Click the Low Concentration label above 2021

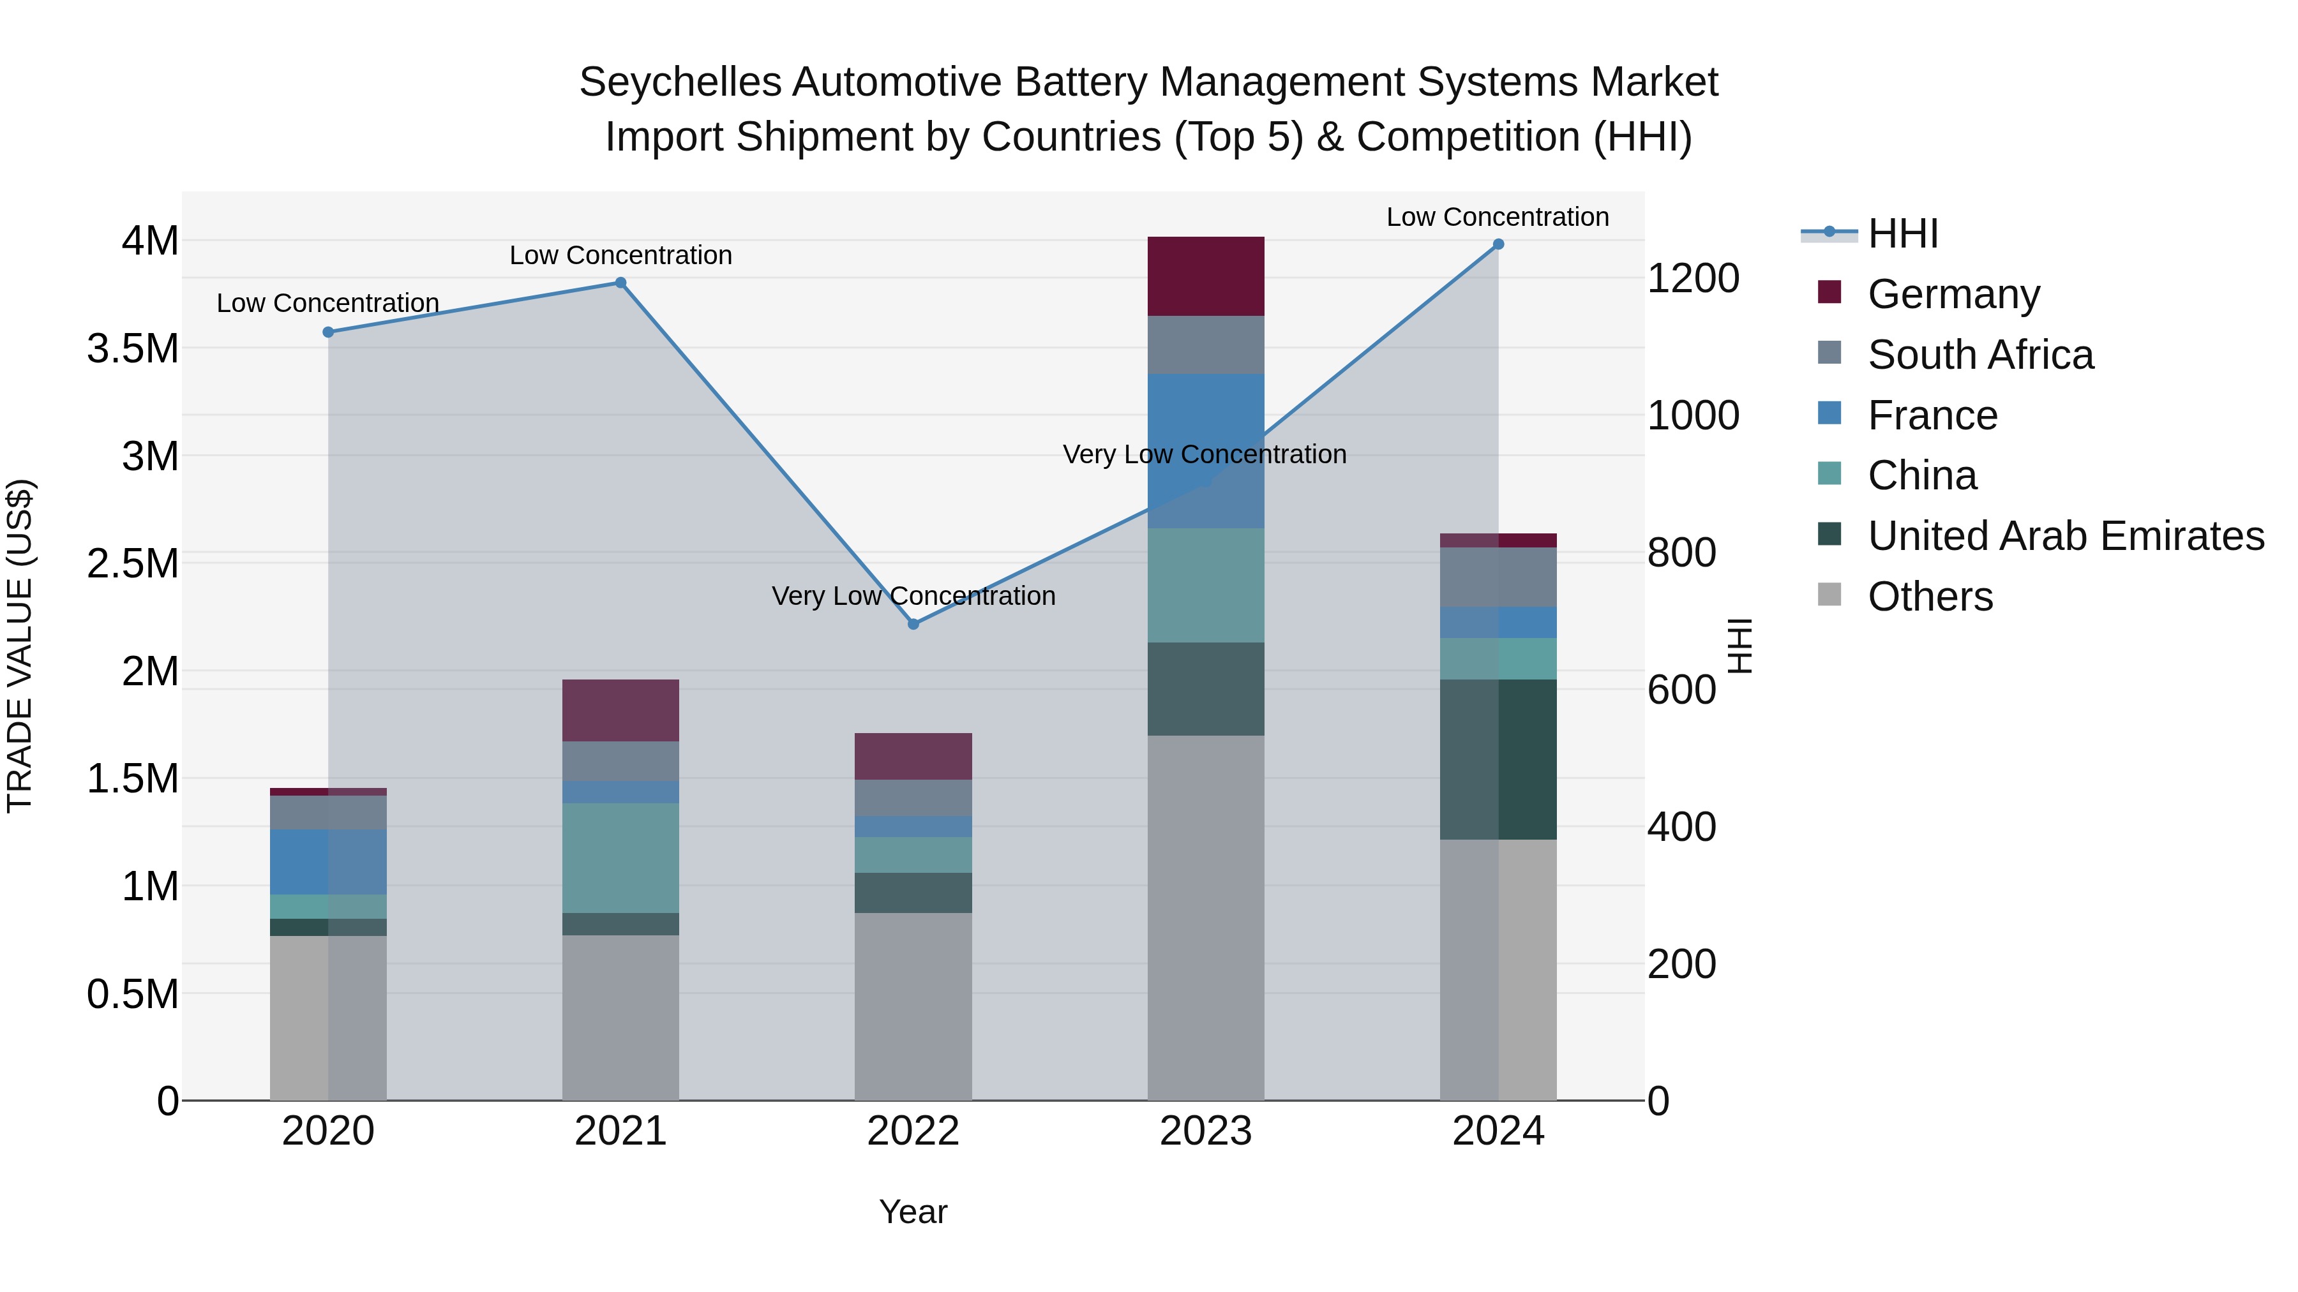(621, 255)
